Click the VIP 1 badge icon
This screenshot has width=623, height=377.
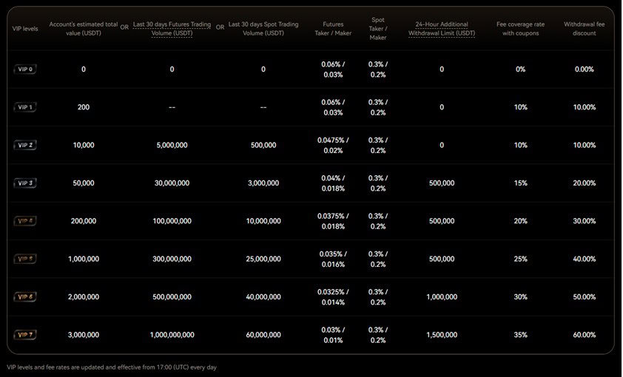(x=24, y=107)
